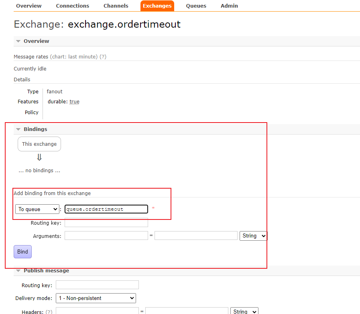
Task: Open the Admin tab
Action: [229, 6]
